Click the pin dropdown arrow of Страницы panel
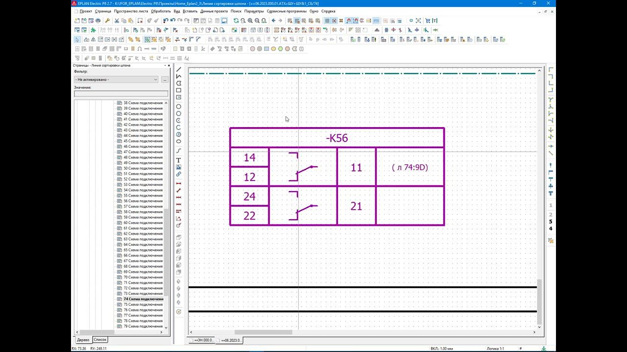 pos(165,65)
